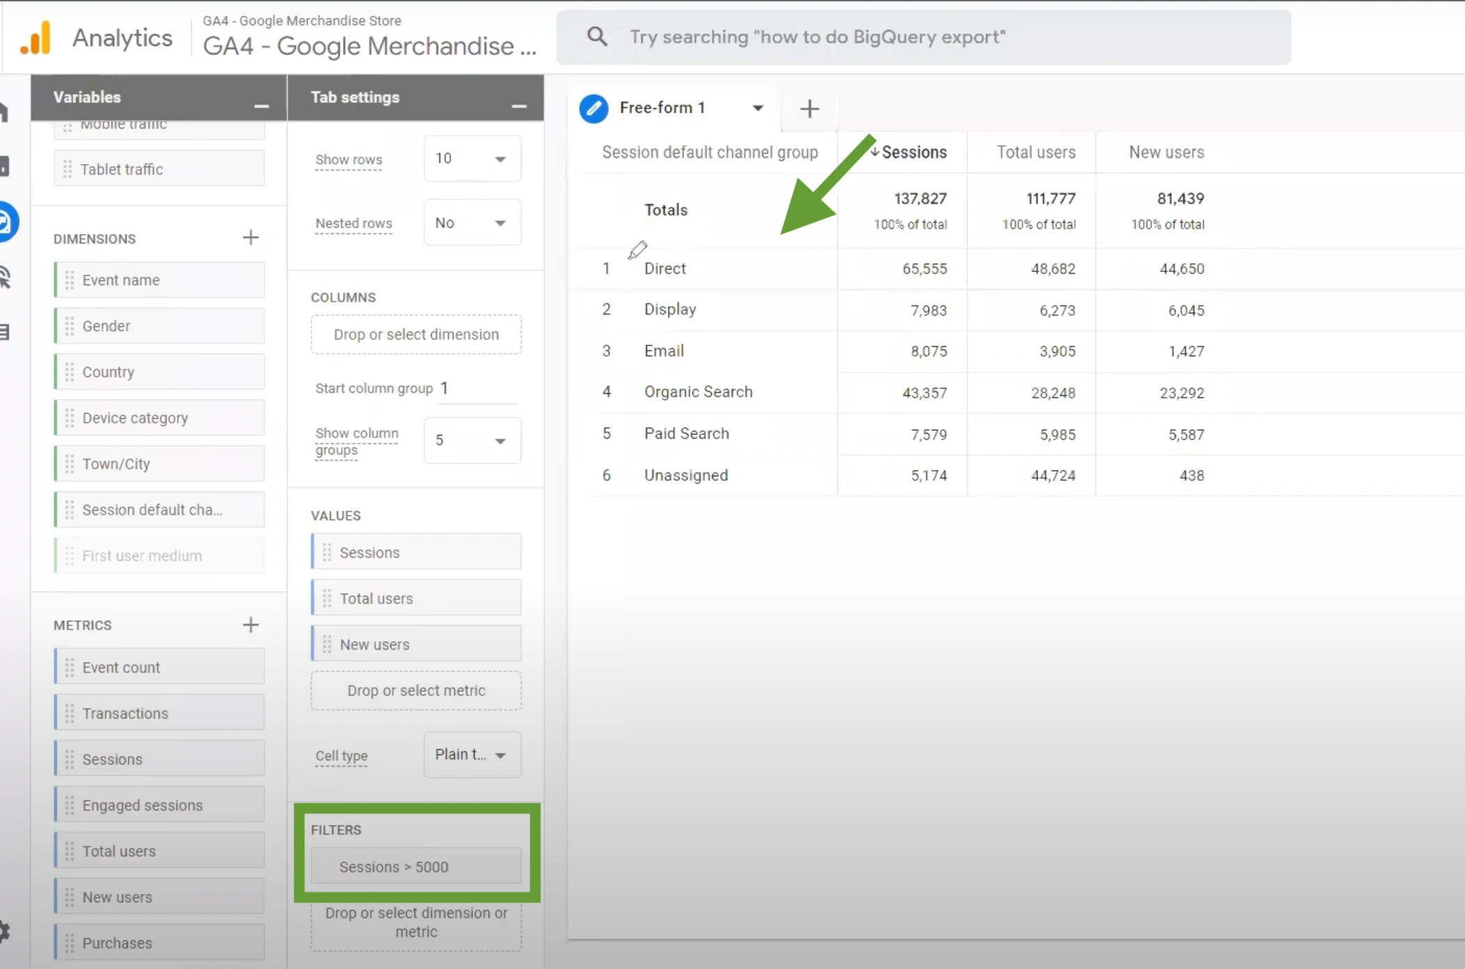Click the Unassigned row label
The image size is (1465, 969).
(686, 475)
